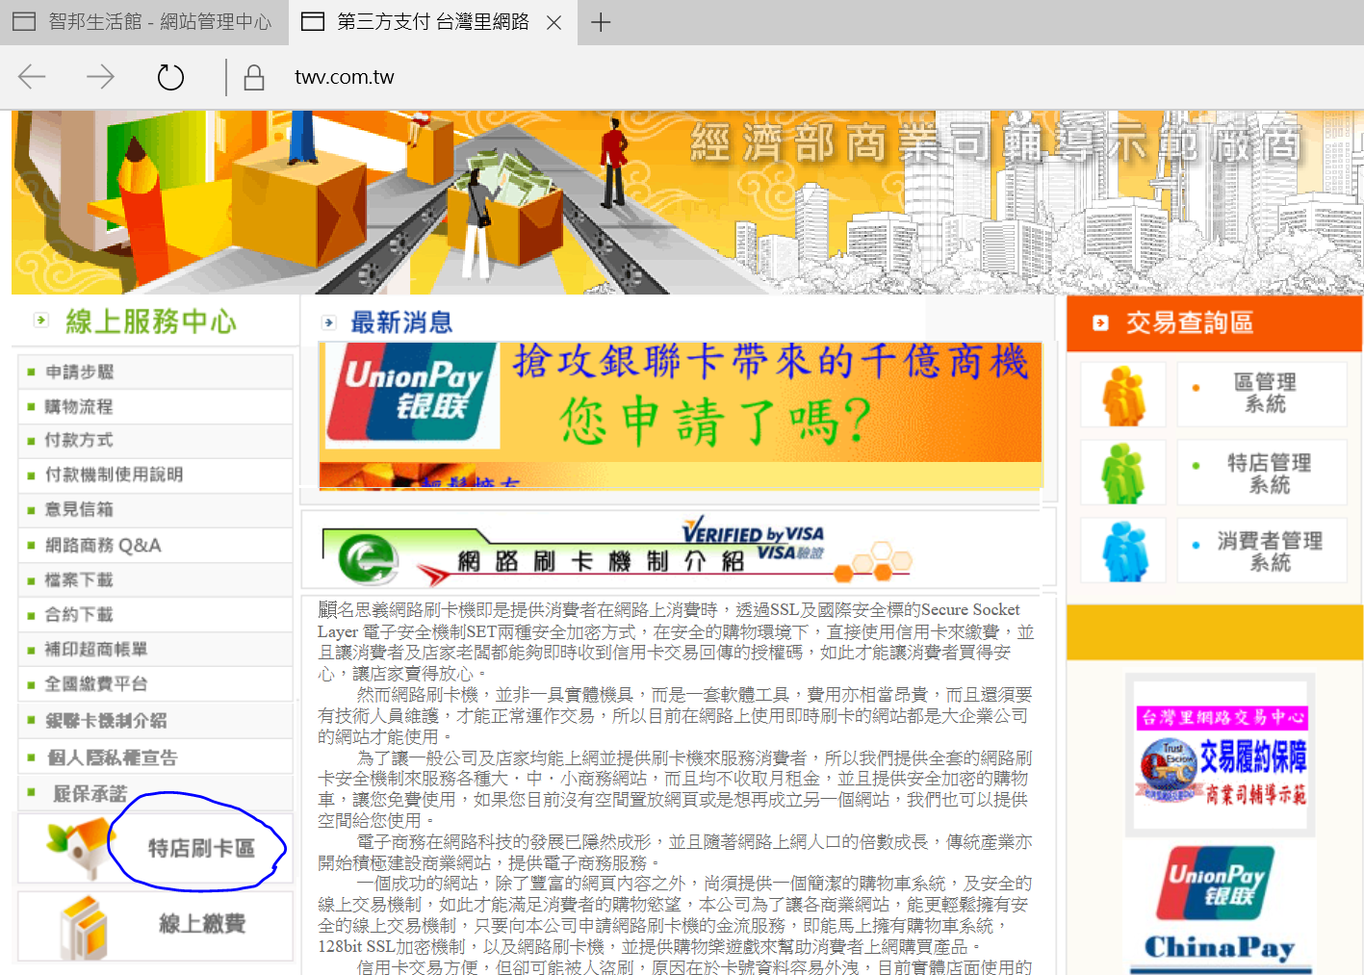Open 申請步驟 in the sidebar menu
1364x975 pixels.
[x=80, y=372]
